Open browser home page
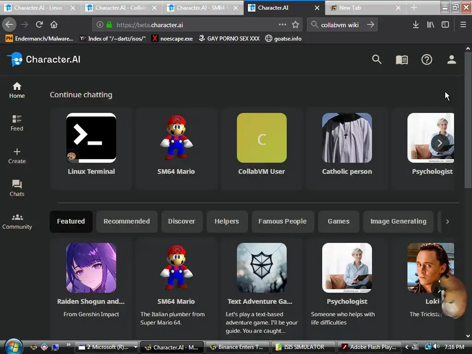The height and width of the screenshot is (354, 472). point(54,25)
